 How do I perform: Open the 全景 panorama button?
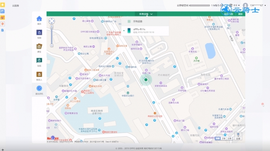238,136
